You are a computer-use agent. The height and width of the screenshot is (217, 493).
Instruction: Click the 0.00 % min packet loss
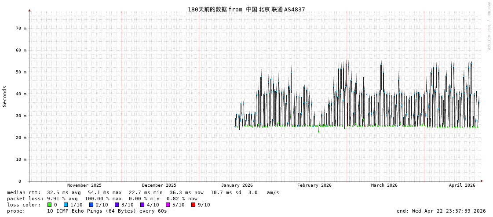click(146, 199)
